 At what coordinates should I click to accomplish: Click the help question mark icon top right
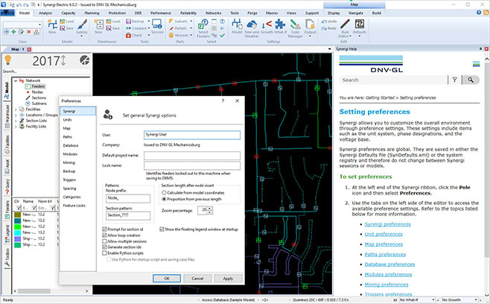pos(479,13)
